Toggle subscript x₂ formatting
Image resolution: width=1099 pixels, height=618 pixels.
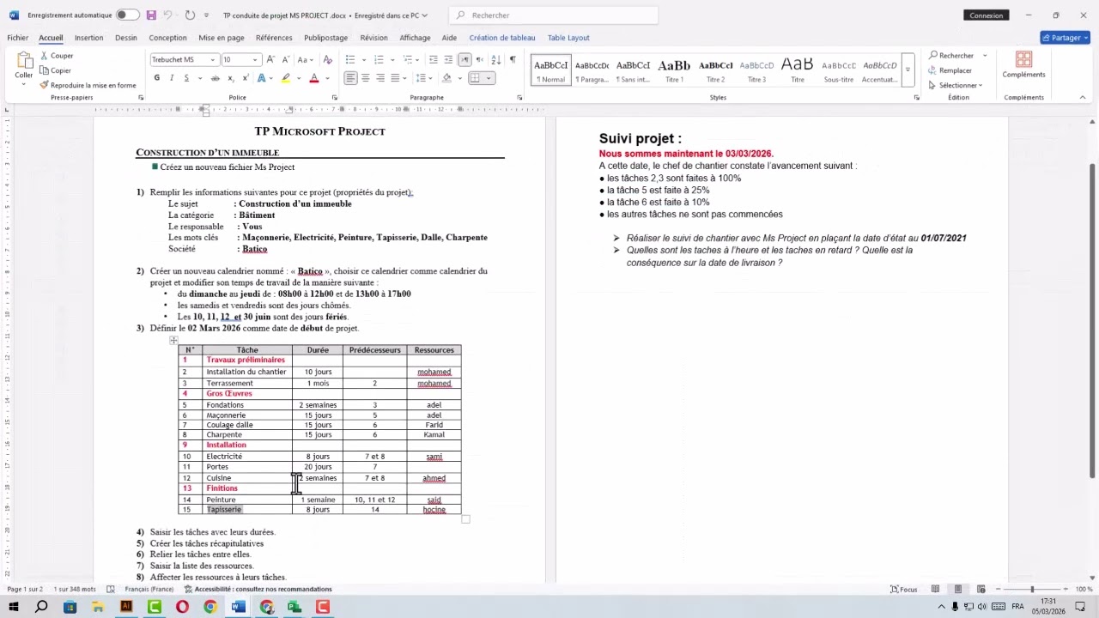[x=230, y=78]
